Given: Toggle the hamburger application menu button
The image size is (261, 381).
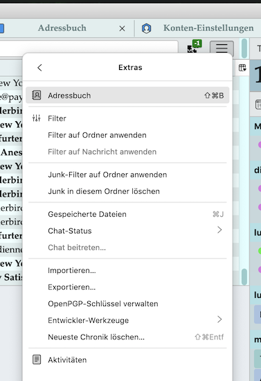Looking at the screenshot, I should click(x=222, y=48).
